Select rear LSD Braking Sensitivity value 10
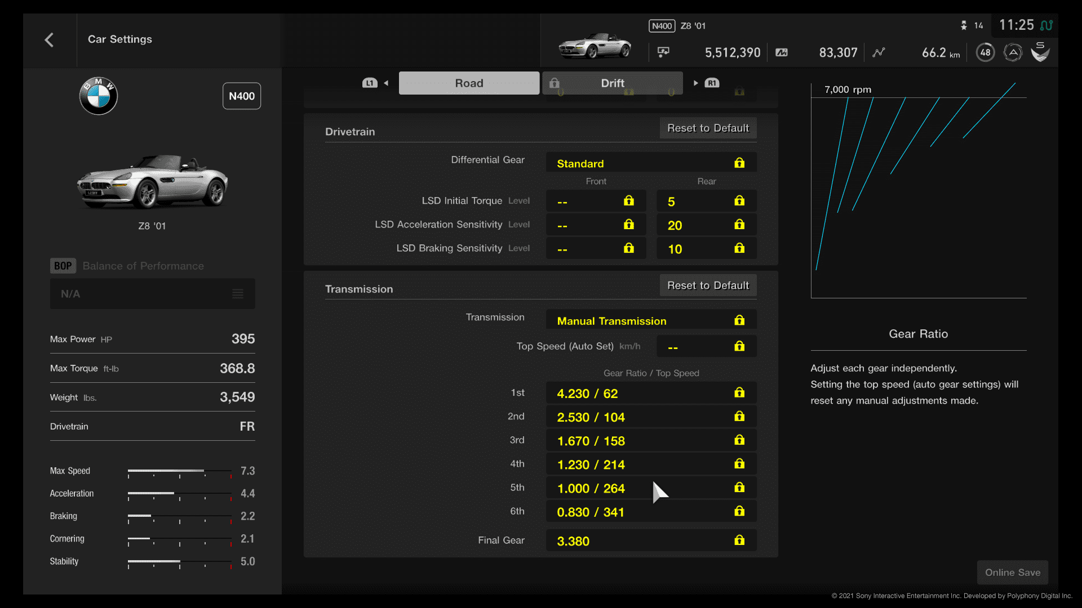 (x=706, y=248)
